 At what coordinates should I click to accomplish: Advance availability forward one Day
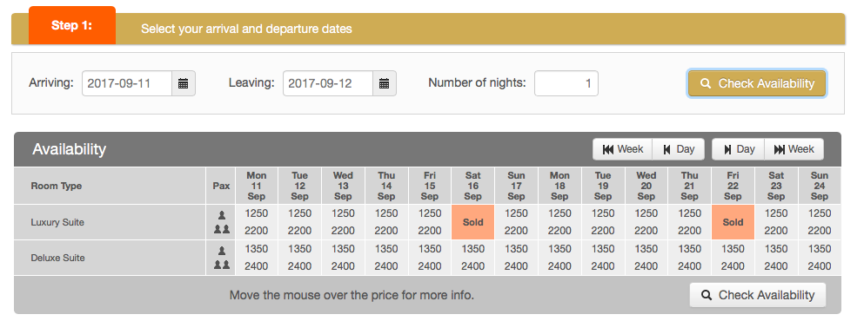[x=739, y=149]
